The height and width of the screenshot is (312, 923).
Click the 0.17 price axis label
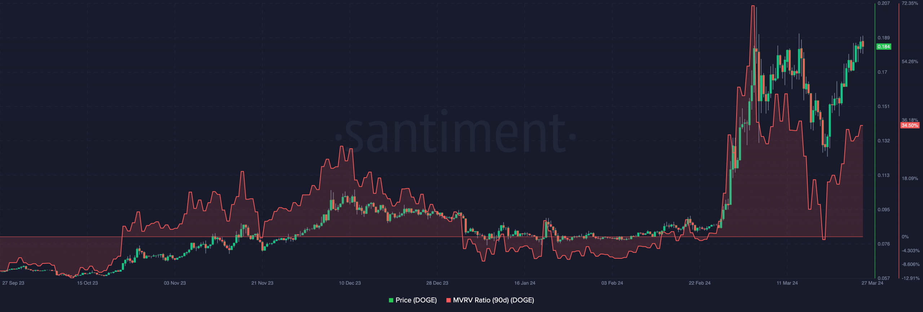pyautogui.click(x=882, y=72)
